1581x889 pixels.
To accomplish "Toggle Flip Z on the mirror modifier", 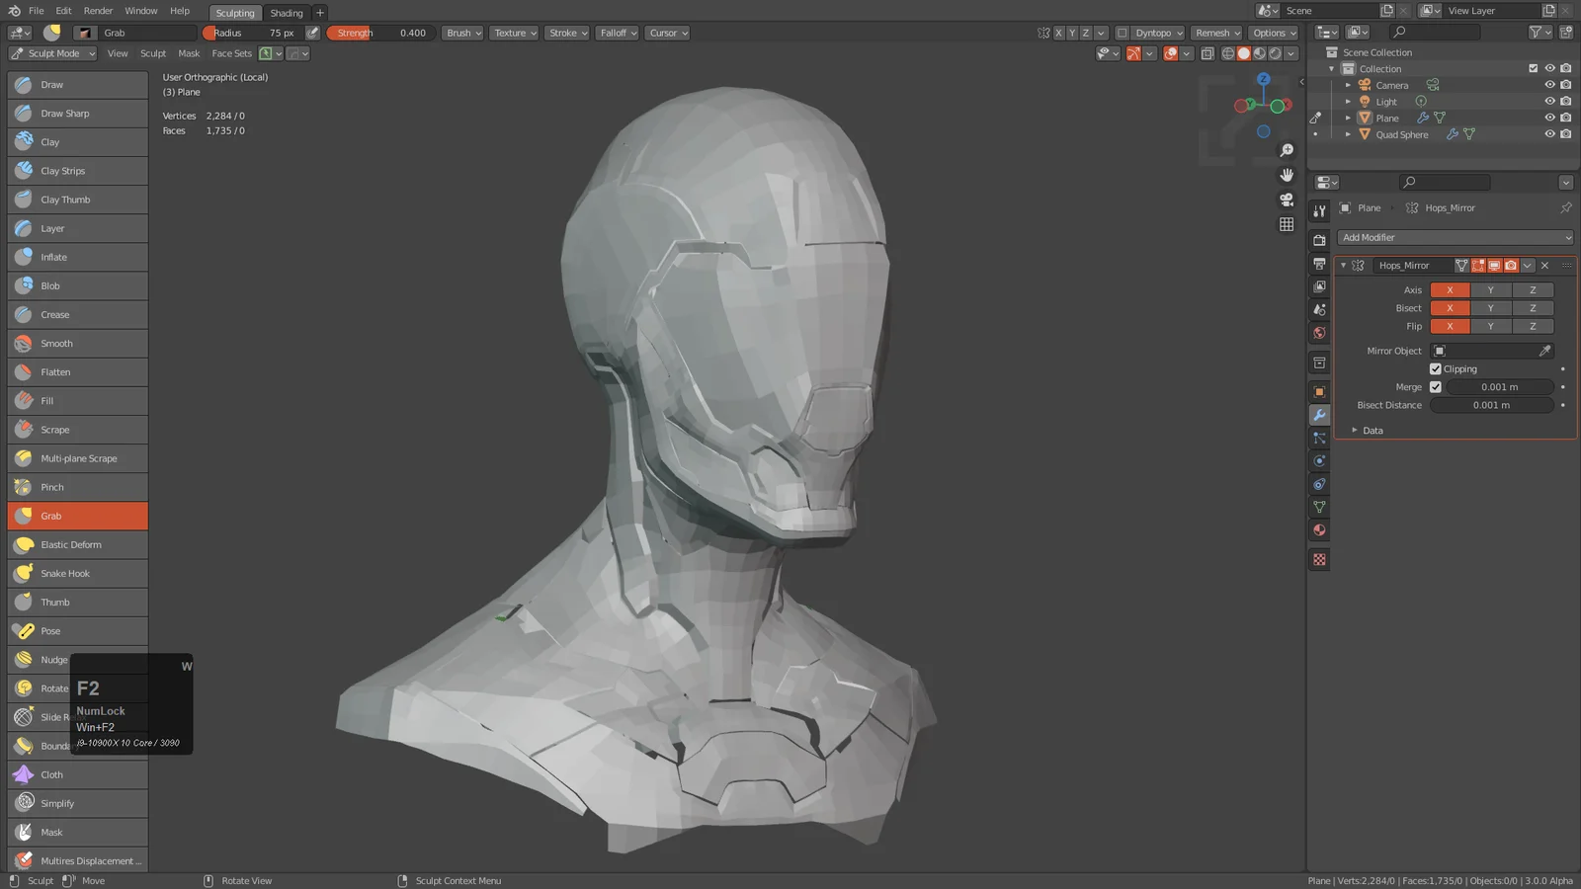I will (x=1533, y=326).
